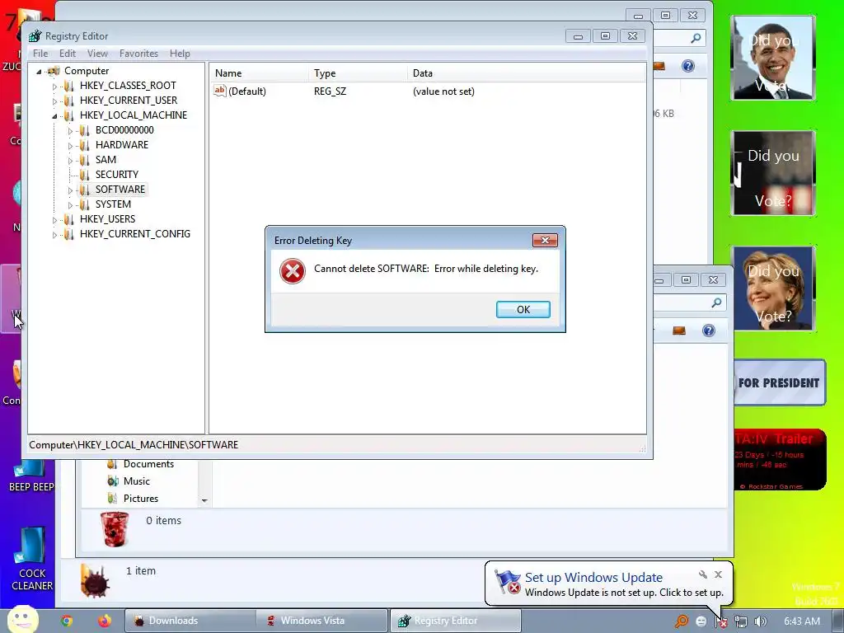The image size is (844, 633).
Task: Click the network tray icon
Action: [741, 621]
